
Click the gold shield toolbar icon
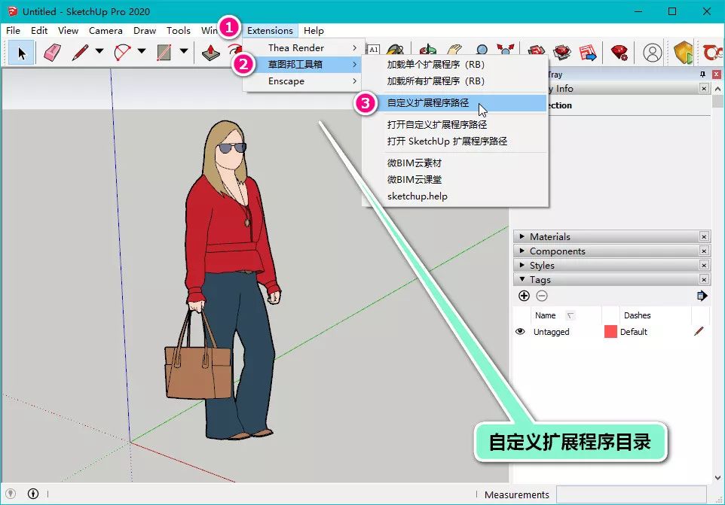pyautogui.click(x=683, y=53)
